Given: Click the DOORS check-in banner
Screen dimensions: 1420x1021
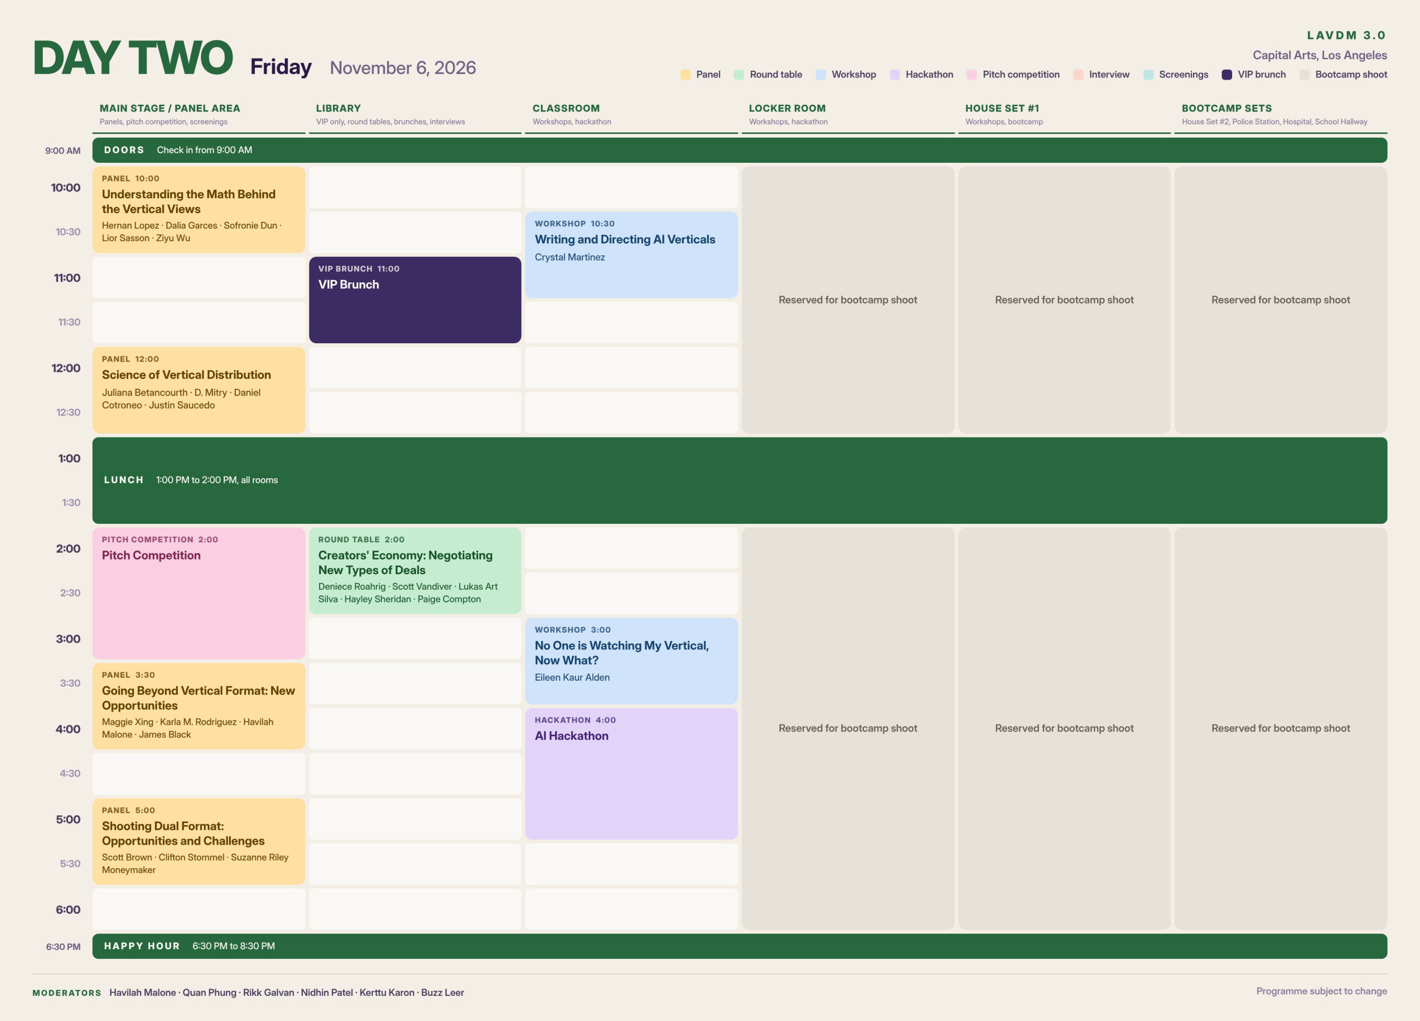Looking at the screenshot, I should pyautogui.click(x=739, y=150).
